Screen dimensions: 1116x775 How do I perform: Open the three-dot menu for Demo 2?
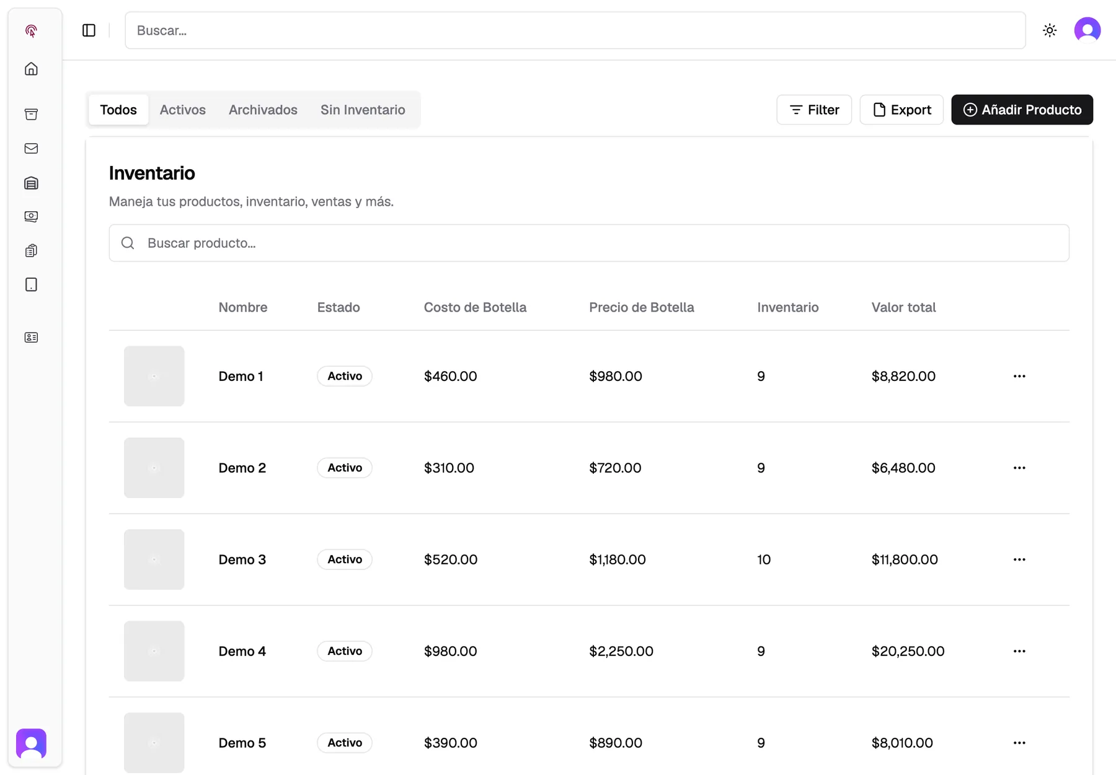click(x=1019, y=468)
